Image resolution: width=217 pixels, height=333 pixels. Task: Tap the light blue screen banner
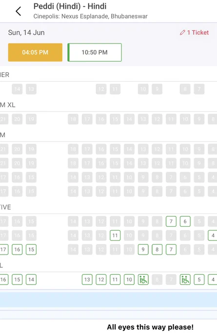point(108,300)
